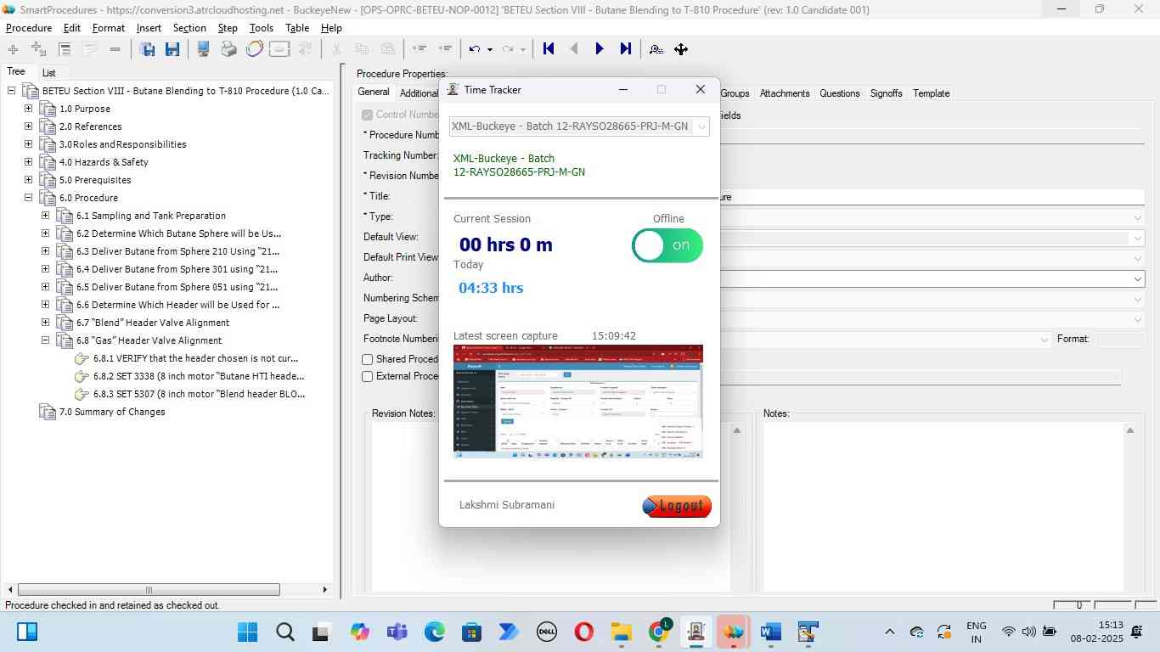Screen dimensions: 1160x652
Task: Click the add-substep plus icon
Action: pos(38,49)
